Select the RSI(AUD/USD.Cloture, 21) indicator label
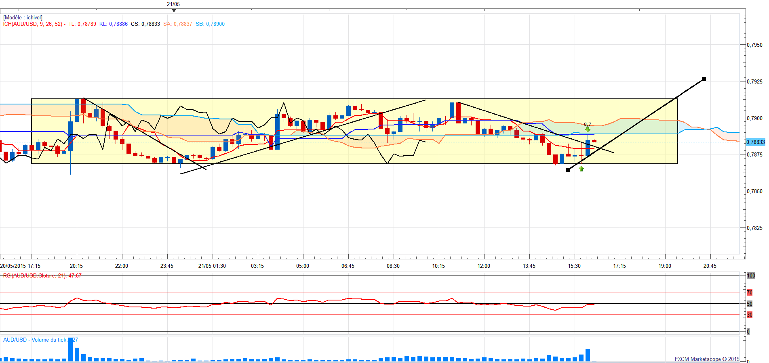 pyautogui.click(x=42, y=276)
